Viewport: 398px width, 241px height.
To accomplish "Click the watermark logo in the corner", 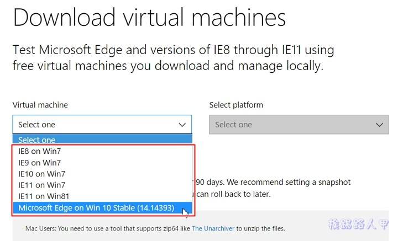I will pyautogui.click(x=358, y=224).
